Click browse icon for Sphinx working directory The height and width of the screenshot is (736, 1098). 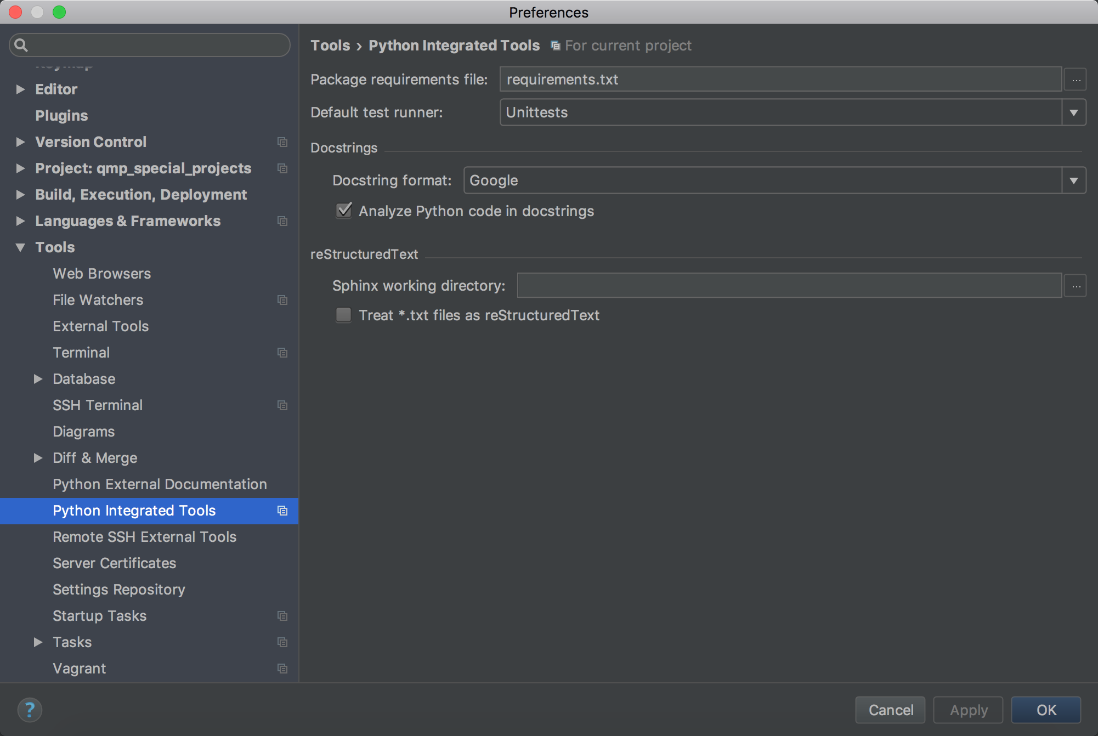1076,286
